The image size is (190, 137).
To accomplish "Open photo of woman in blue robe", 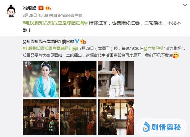I will (41, 79).
